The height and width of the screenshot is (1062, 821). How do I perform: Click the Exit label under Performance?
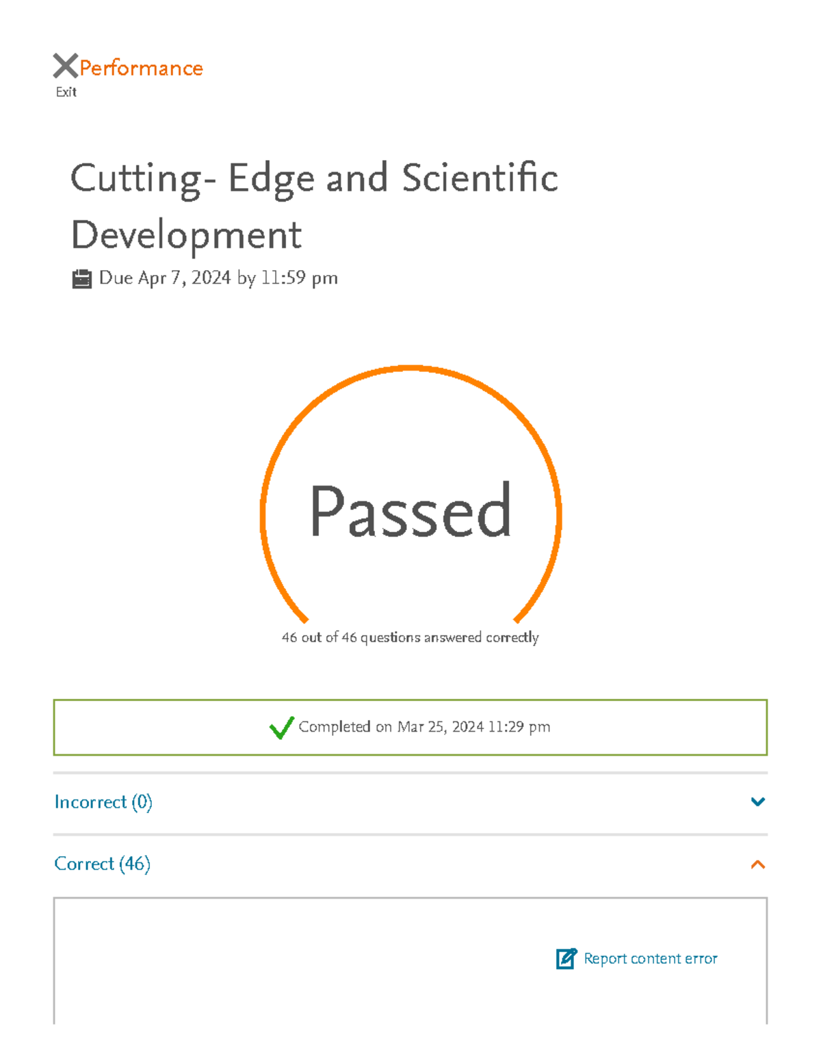click(66, 91)
